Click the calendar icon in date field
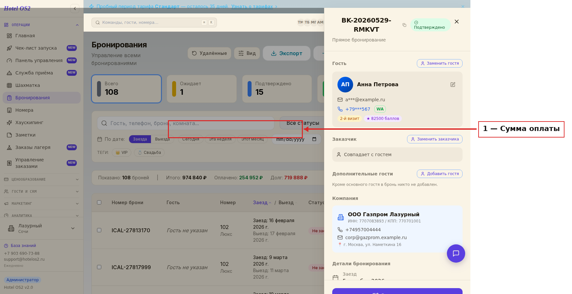Image resolution: width=572 pixels, height=294 pixels. point(314,139)
